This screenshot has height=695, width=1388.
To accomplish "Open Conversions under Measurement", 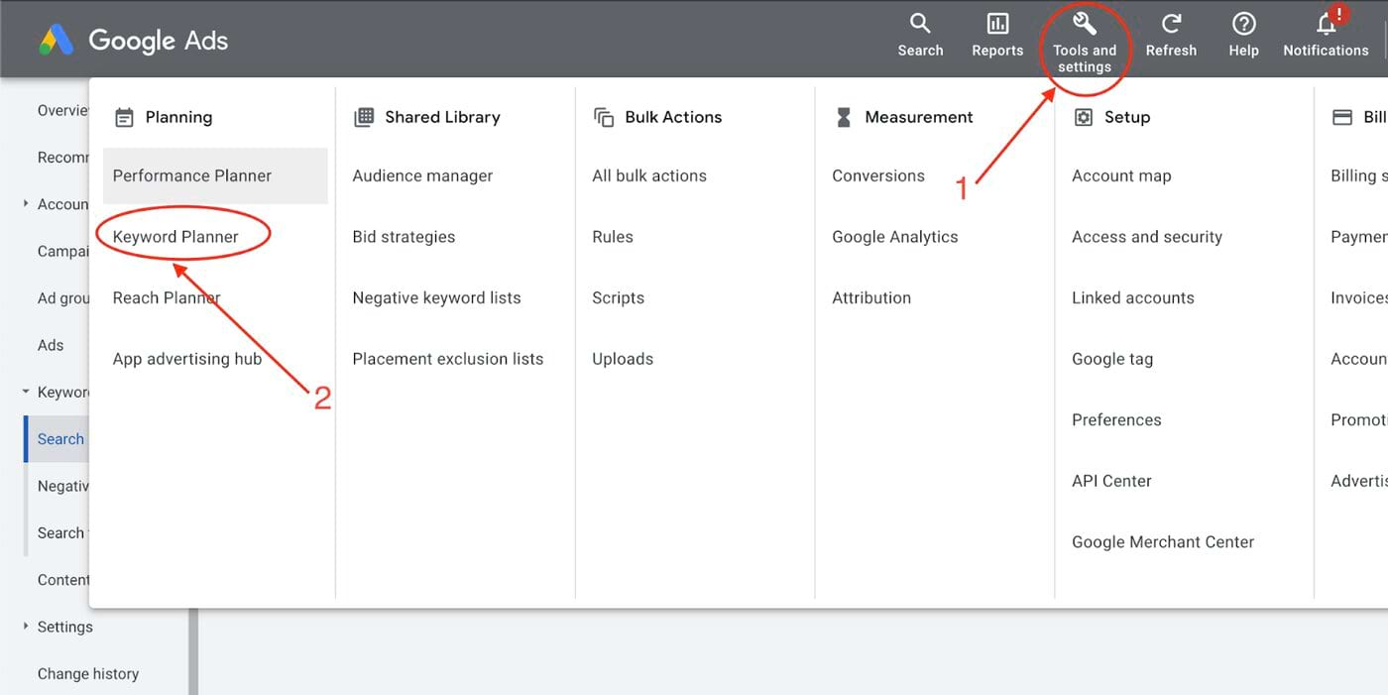I will [878, 175].
